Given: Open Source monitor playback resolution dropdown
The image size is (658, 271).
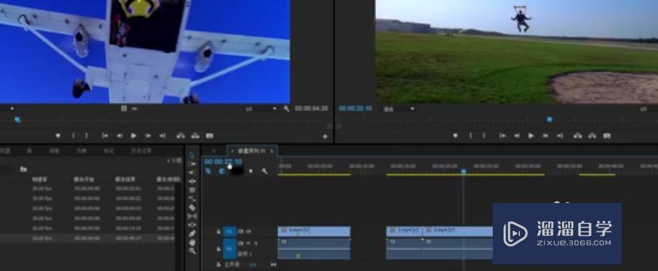Looking at the screenshot, I should click(262, 109).
